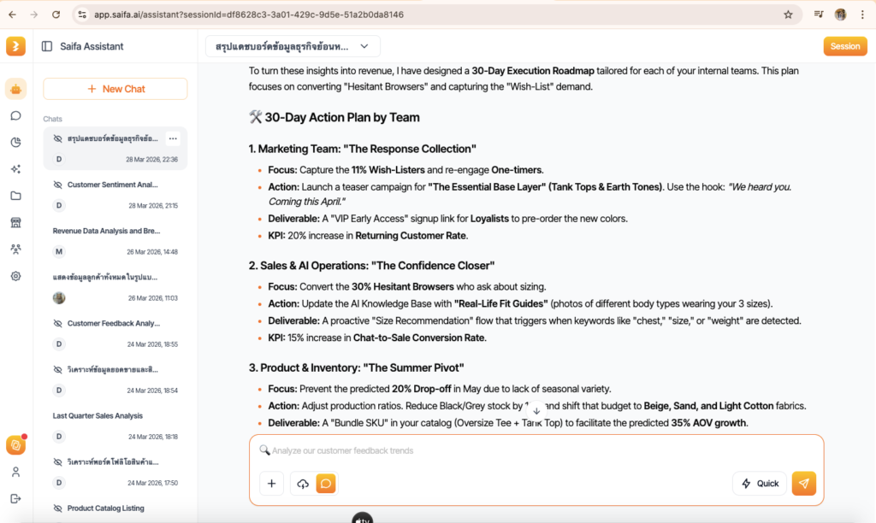This screenshot has width=876, height=523.
Task: Click the cloud upload icon
Action: coord(303,484)
